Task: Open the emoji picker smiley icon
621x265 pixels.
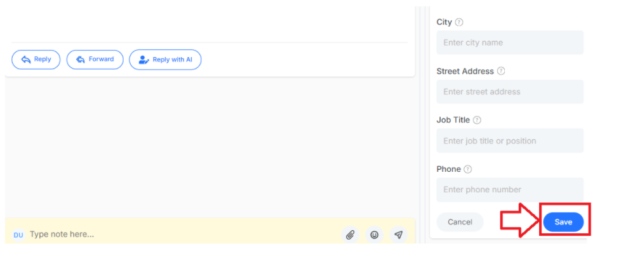Action: [374, 235]
